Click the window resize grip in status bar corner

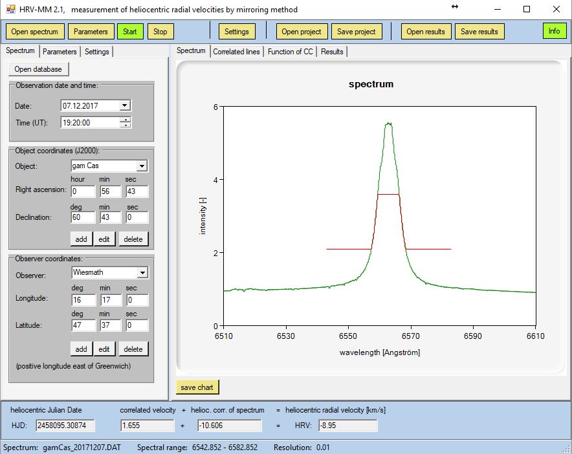coord(567,449)
